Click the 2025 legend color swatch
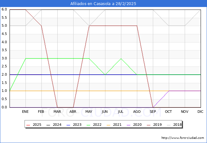207x143 pixels. pyautogui.click(x=28, y=125)
